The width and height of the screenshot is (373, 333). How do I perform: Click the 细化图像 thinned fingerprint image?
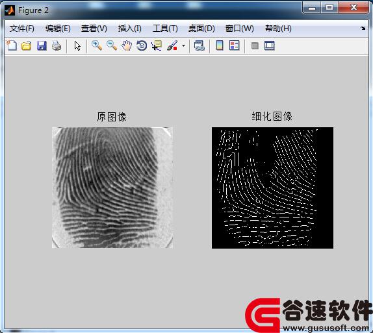point(273,188)
